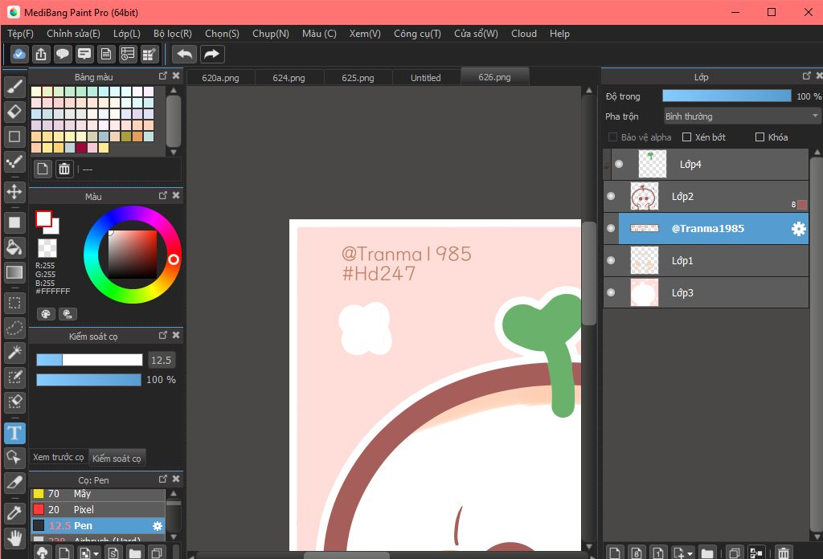The height and width of the screenshot is (559, 823).
Task: Enable the Xén bớt checkbox
Action: coord(686,137)
